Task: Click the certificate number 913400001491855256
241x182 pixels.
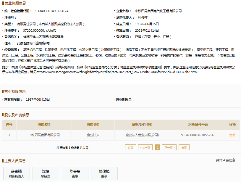Action: pyautogui.click(x=198, y=135)
